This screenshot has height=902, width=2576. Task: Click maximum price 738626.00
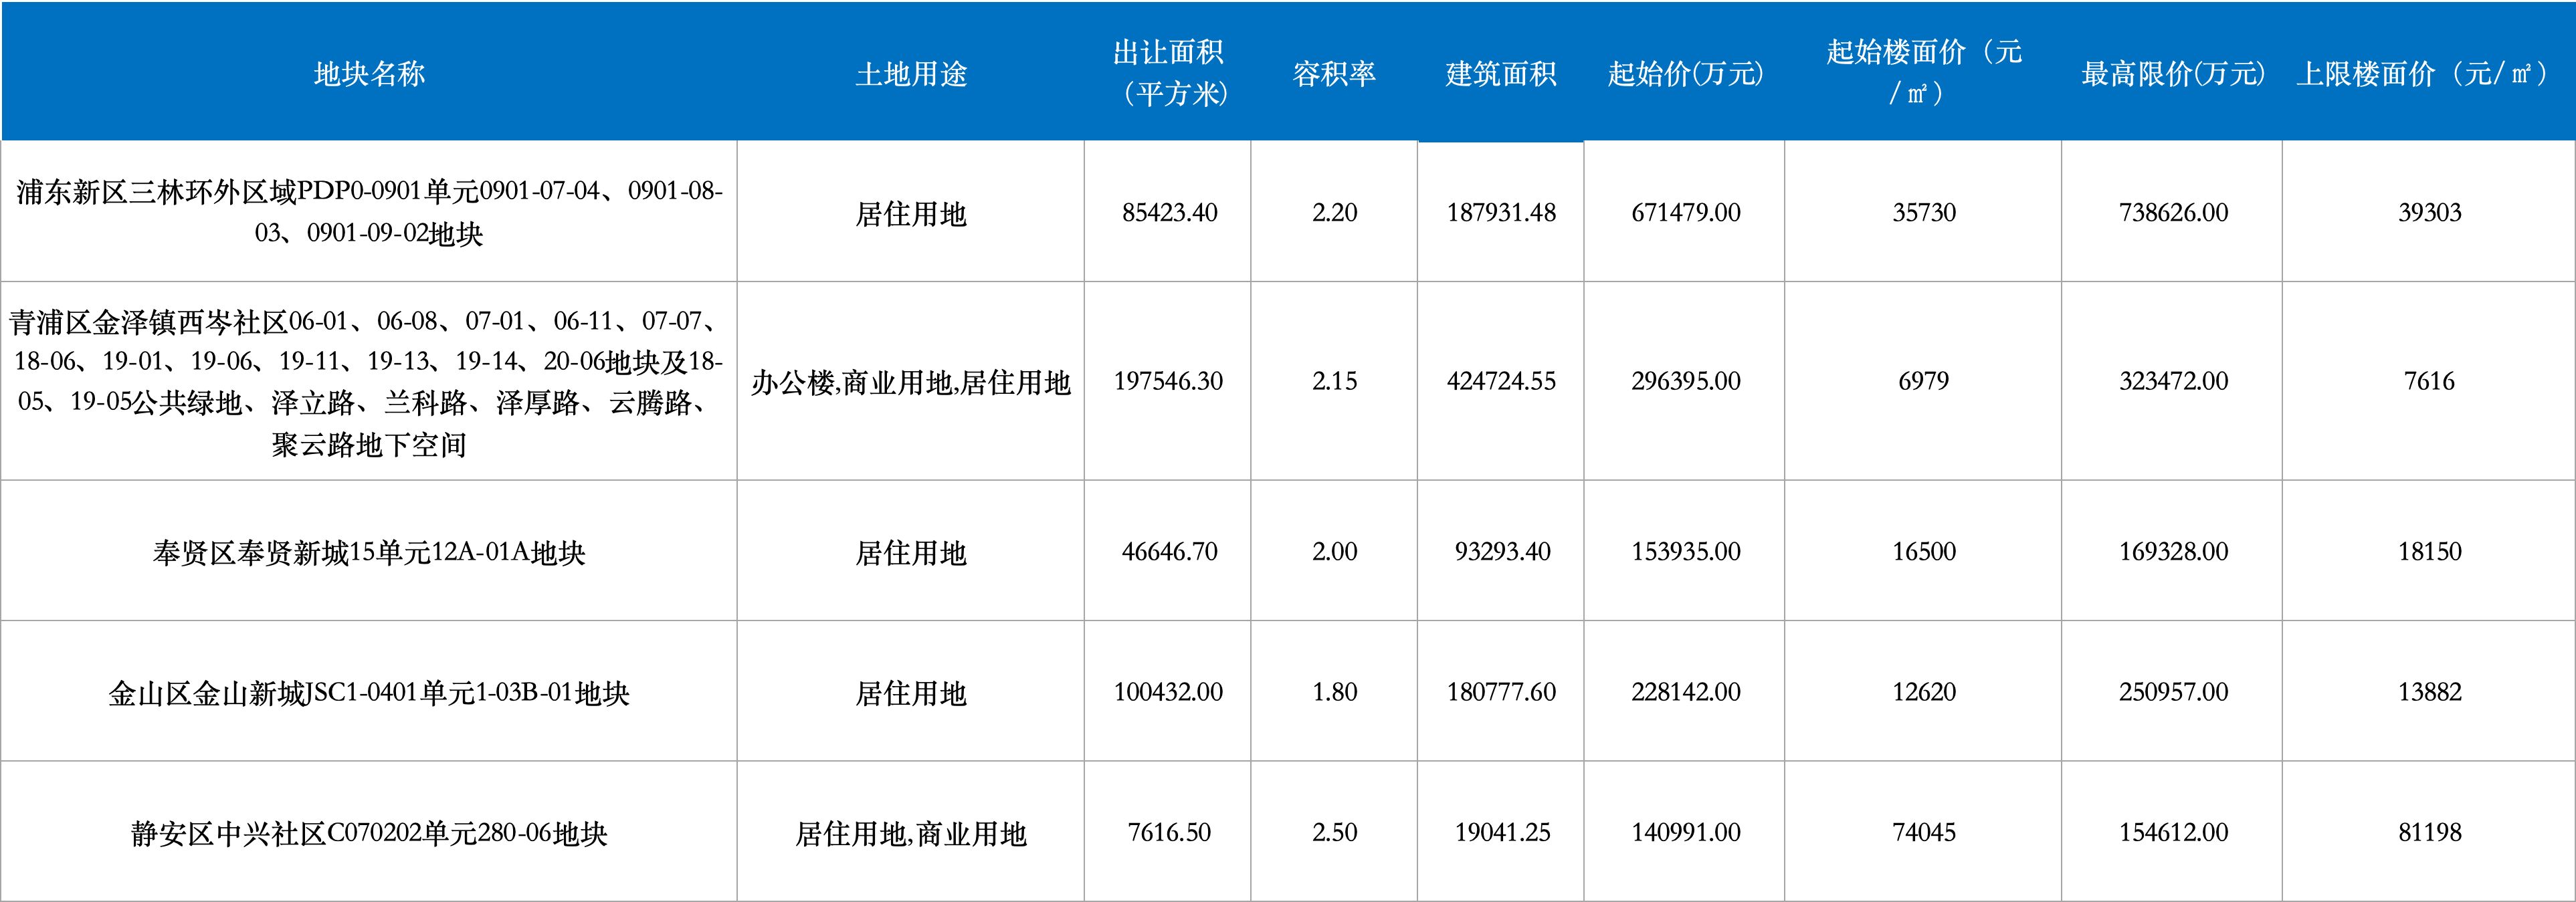pos(2173,212)
